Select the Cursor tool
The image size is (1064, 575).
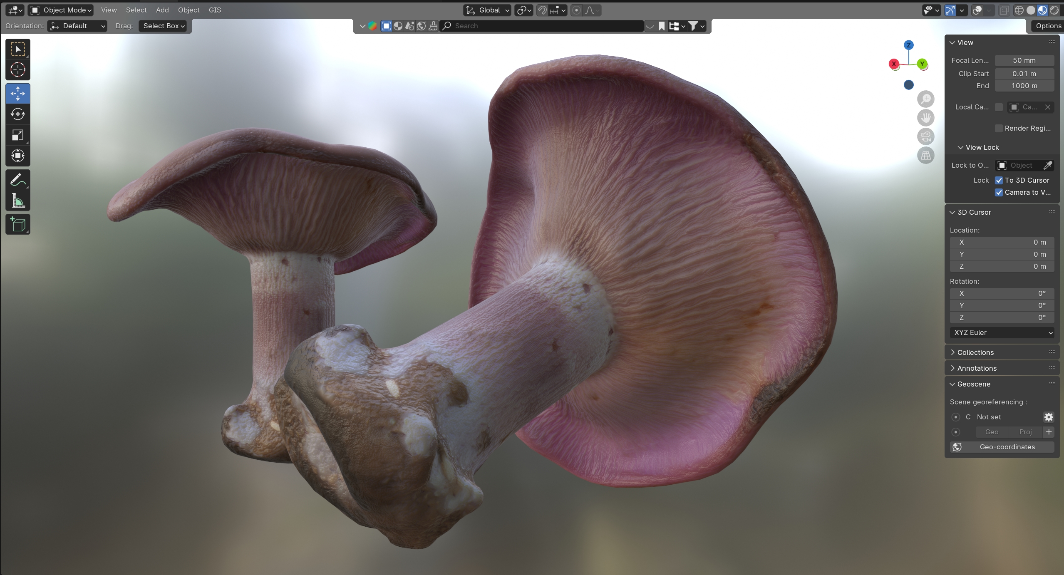(17, 69)
